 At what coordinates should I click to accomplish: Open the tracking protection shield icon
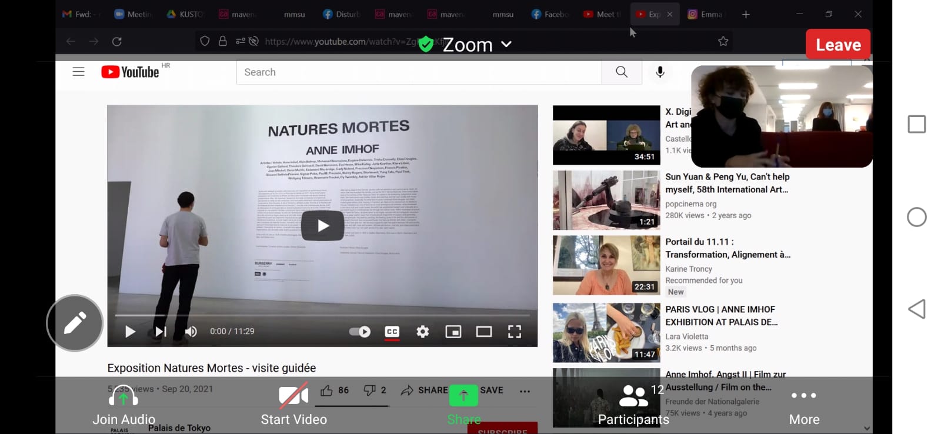pyautogui.click(x=205, y=41)
